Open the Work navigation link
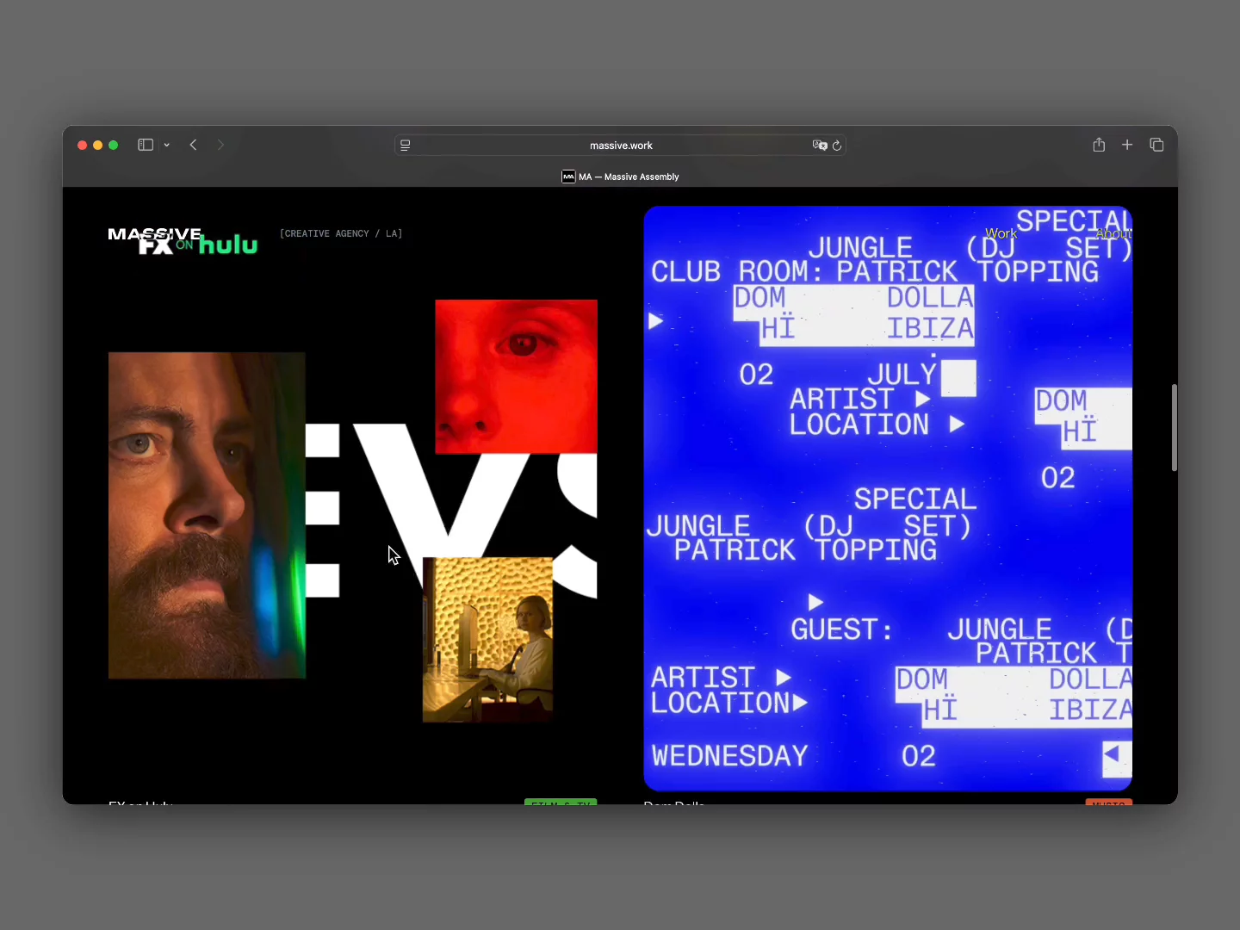 coord(1001,233)
